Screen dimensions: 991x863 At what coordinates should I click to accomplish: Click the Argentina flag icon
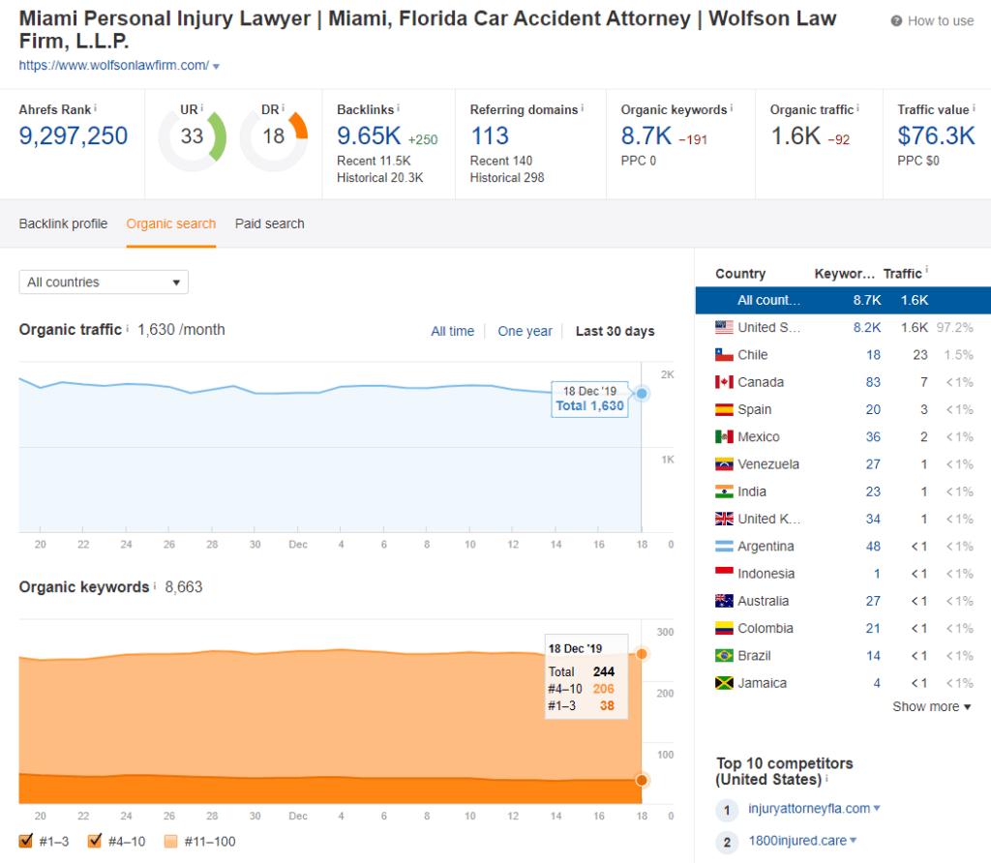click(724, 547)
